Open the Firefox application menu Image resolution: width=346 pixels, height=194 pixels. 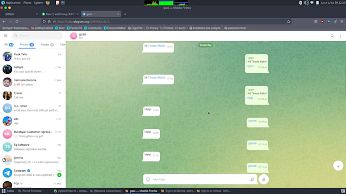(341, 22)
